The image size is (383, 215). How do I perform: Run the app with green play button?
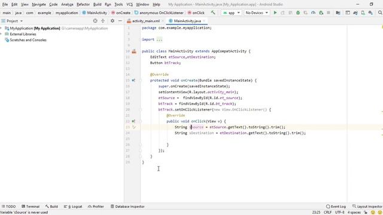click(275, 13)
